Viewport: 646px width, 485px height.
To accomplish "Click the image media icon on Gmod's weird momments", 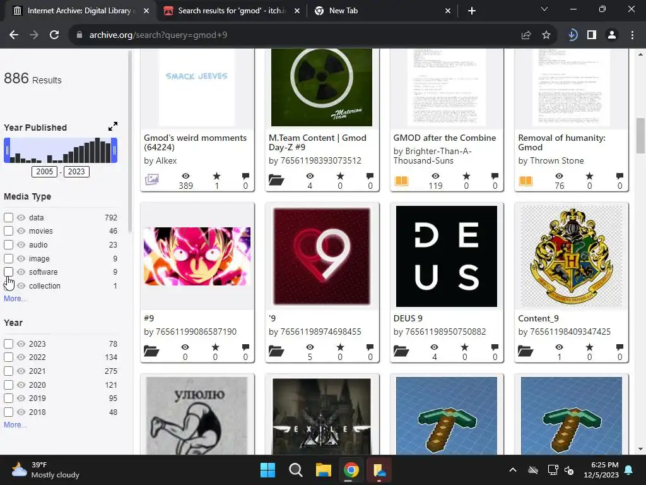I will pos(151,179).
